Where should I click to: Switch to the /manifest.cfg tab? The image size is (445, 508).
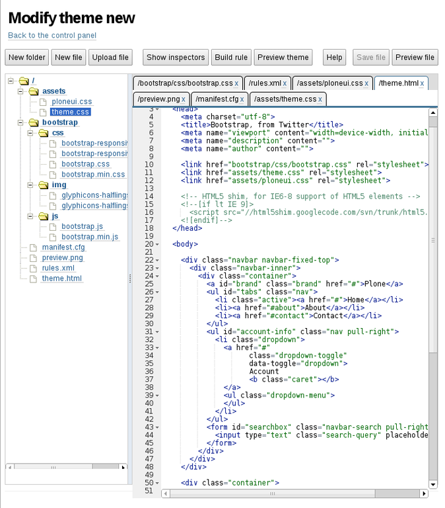217,99
